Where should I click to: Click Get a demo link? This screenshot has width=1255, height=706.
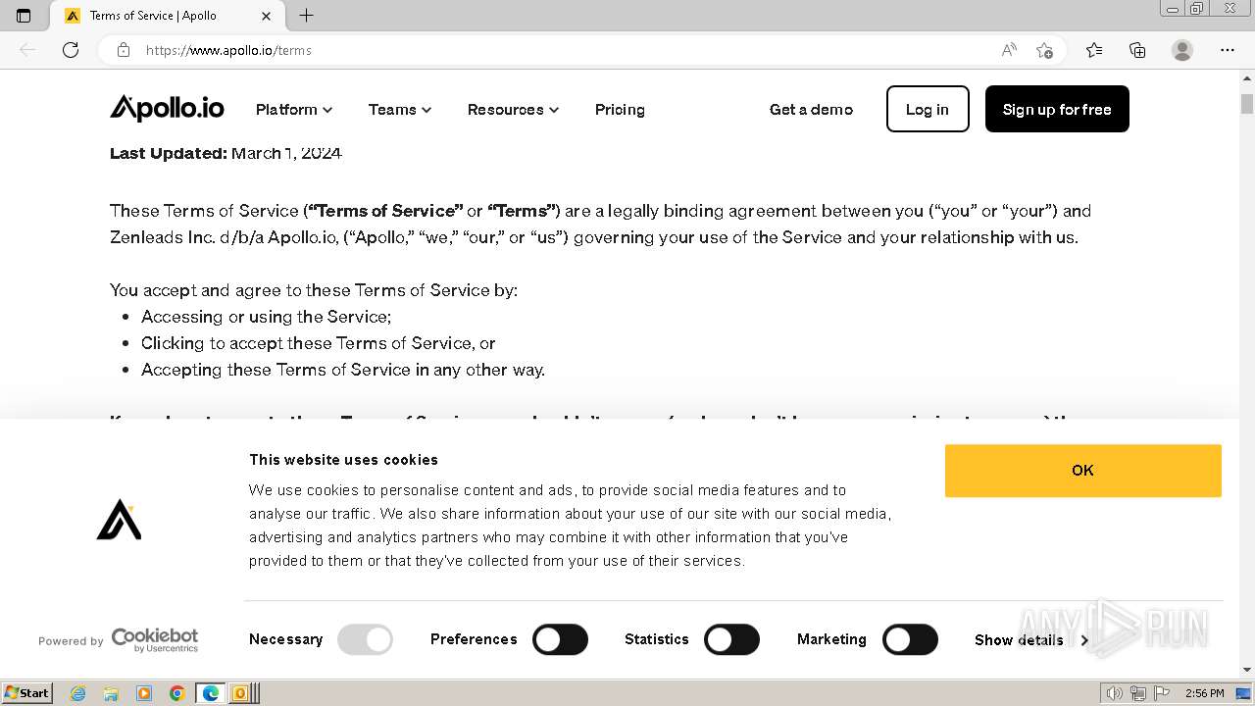pos(811,110)
